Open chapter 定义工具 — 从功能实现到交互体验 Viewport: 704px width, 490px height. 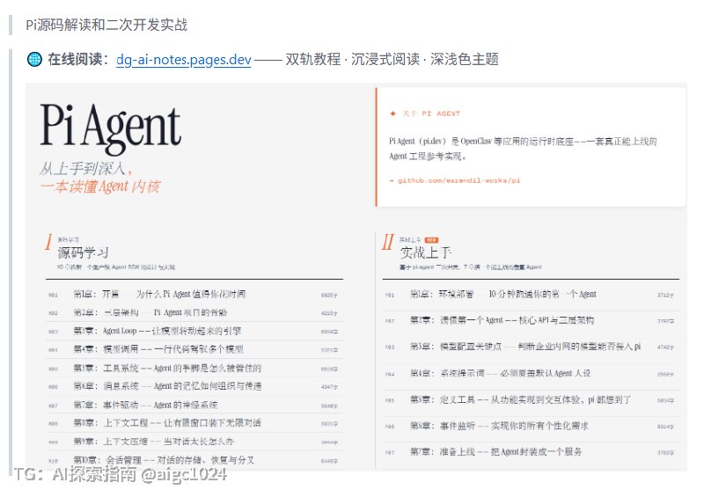(x=531, y=399)
